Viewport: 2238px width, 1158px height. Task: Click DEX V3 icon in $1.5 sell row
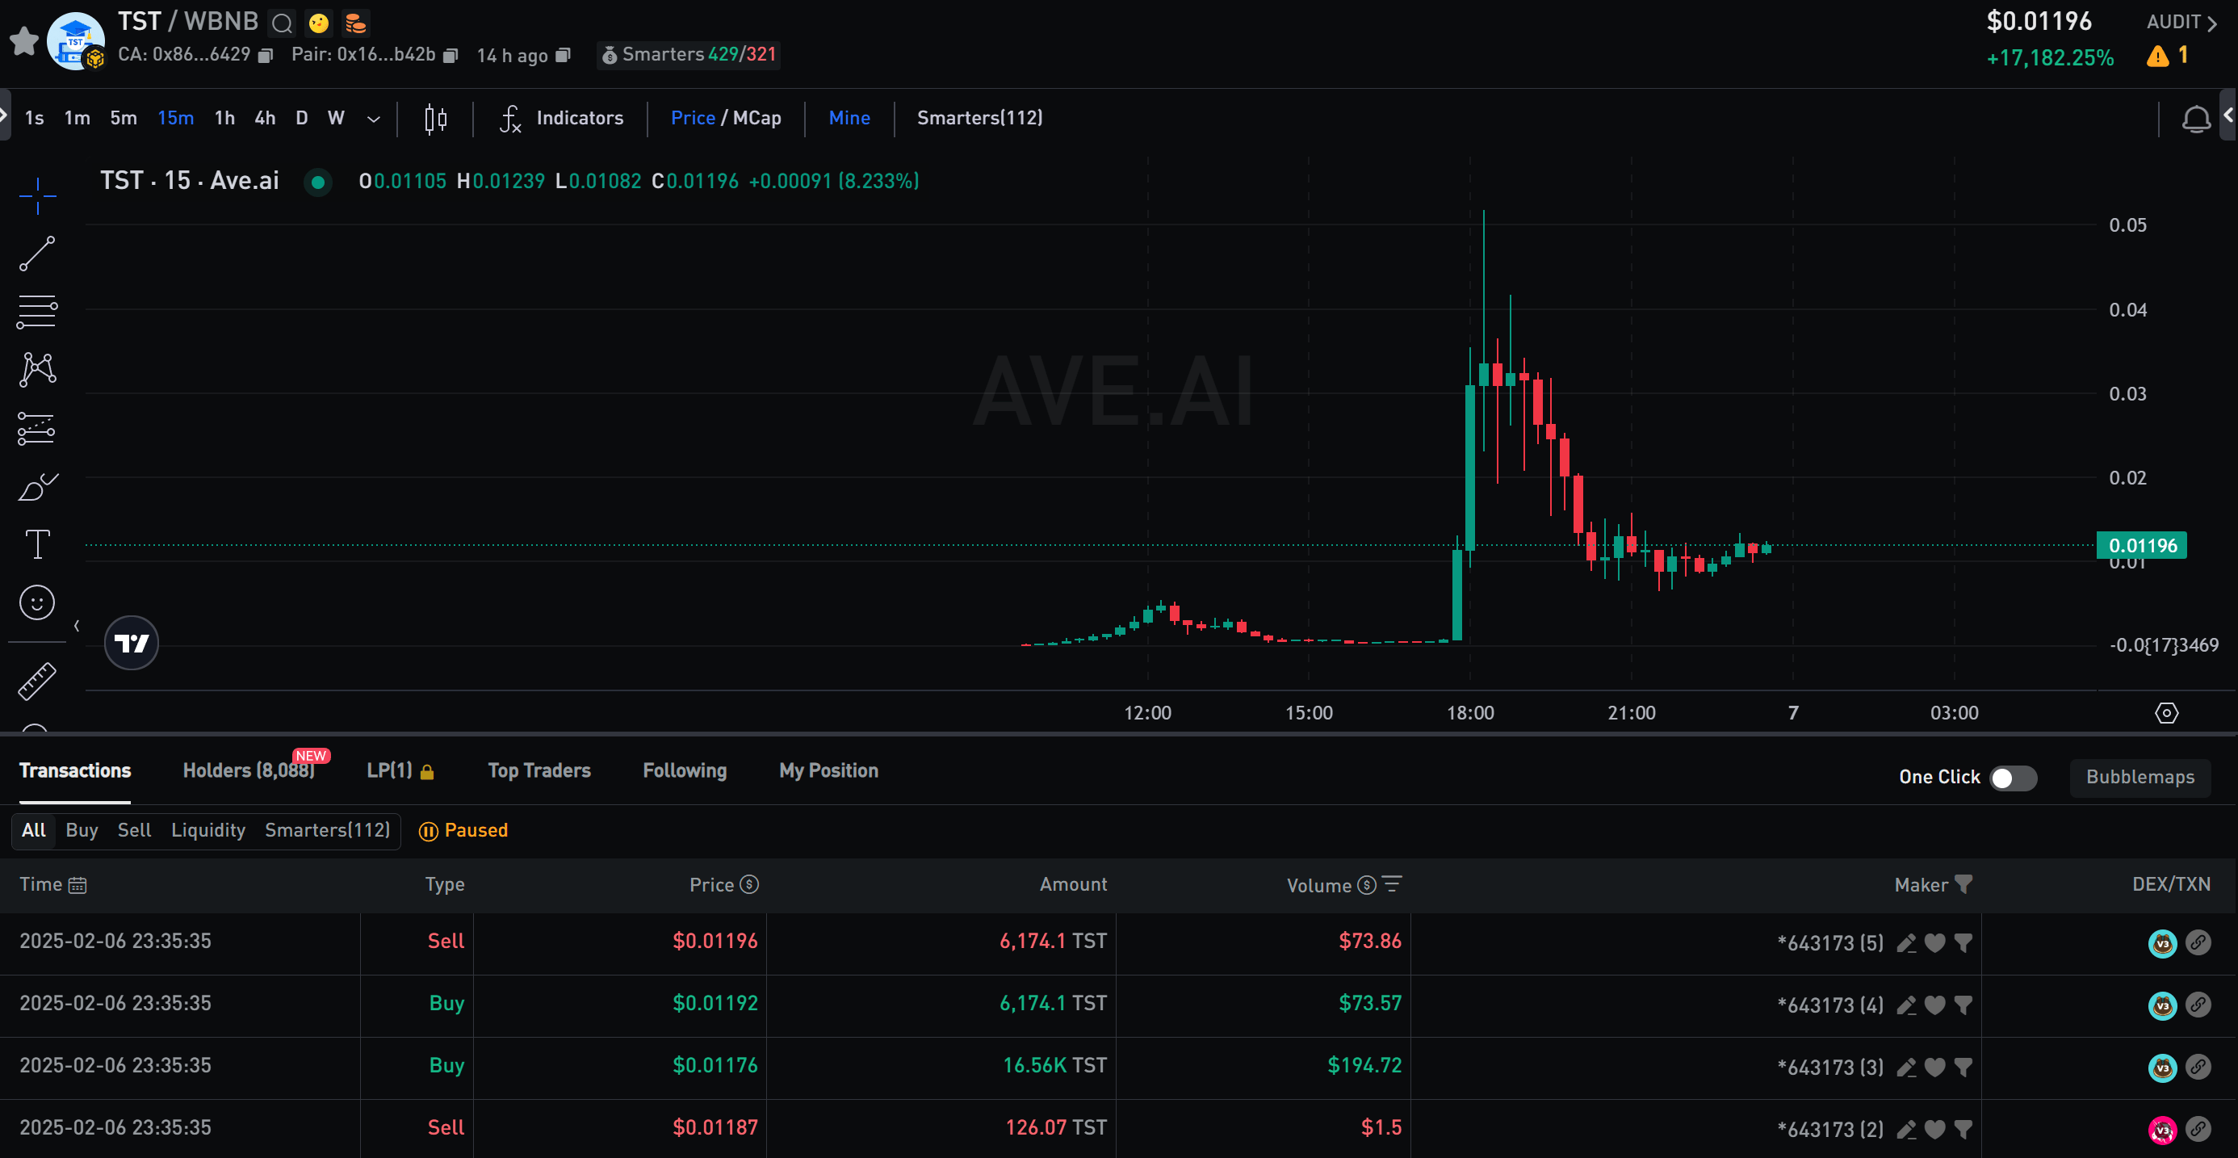[x=2162, y=1129]
